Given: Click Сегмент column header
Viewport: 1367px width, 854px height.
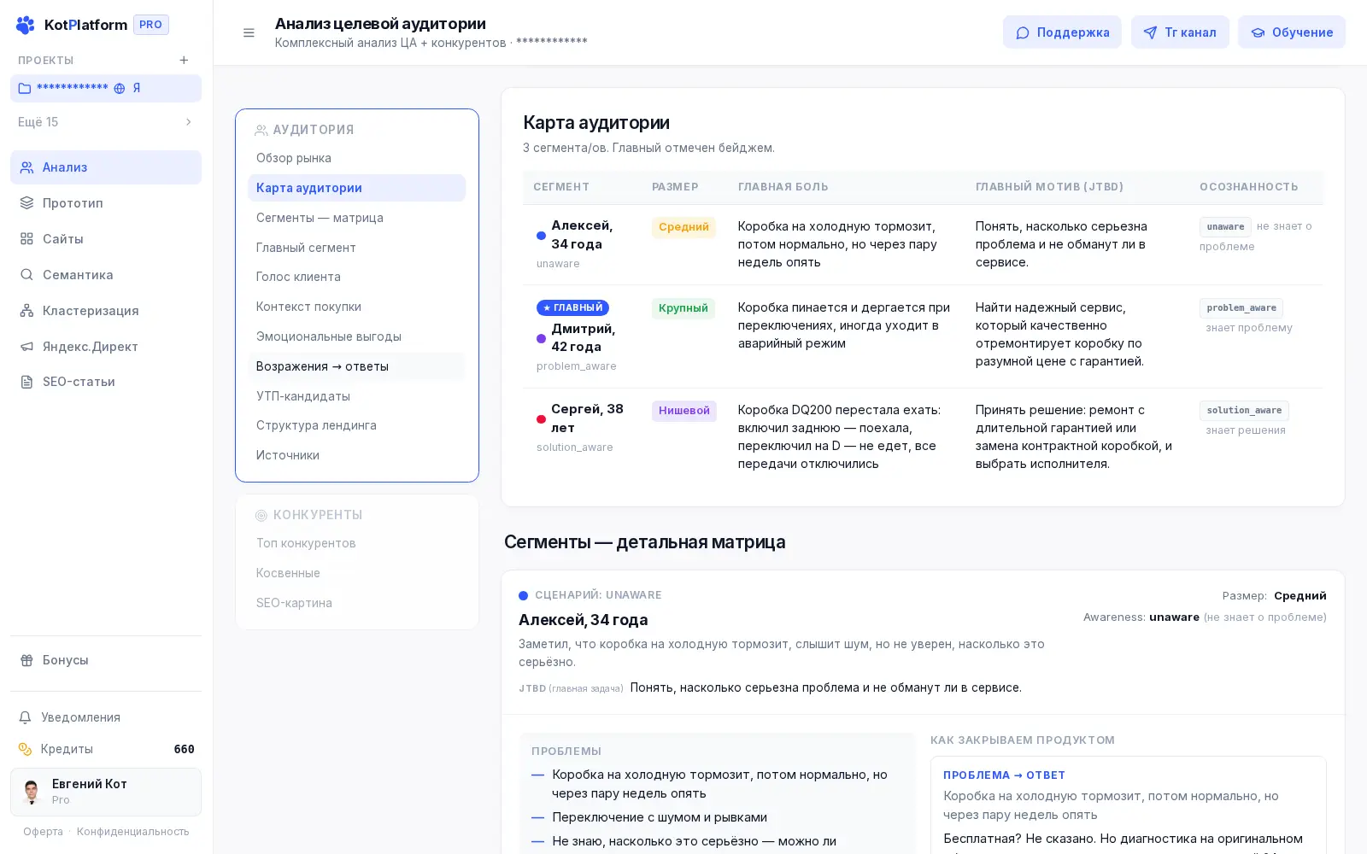Looking at the screenshot, I should pyautogui.click(x=561, y=187).
